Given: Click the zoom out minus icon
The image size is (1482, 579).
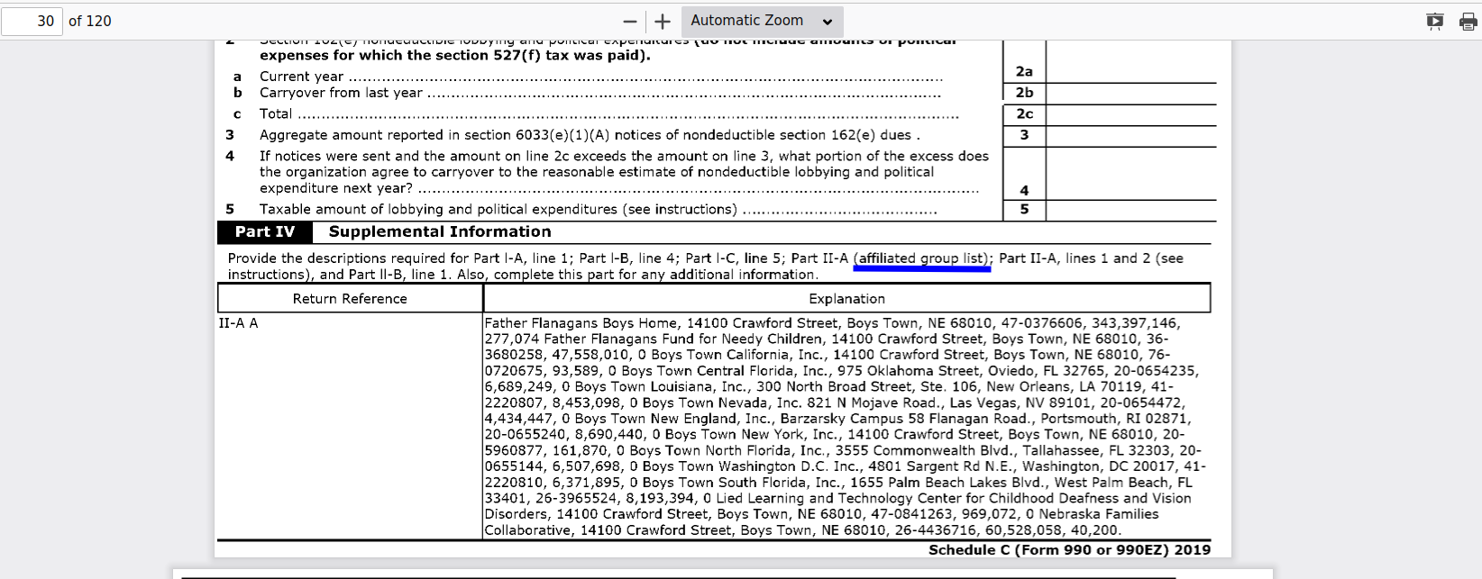Looking at the screenshot, I should click(x=630, y=21).
